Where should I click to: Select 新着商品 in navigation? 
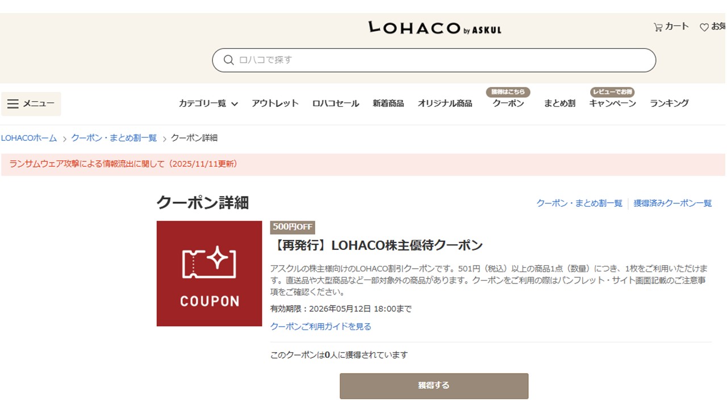pyautogui.click(x=388, y=103)
